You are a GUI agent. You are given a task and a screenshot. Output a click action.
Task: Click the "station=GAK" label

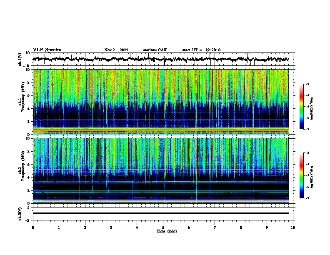[x=155, y=50]
